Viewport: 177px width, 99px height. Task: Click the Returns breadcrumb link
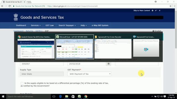click(x=29, y=31)
